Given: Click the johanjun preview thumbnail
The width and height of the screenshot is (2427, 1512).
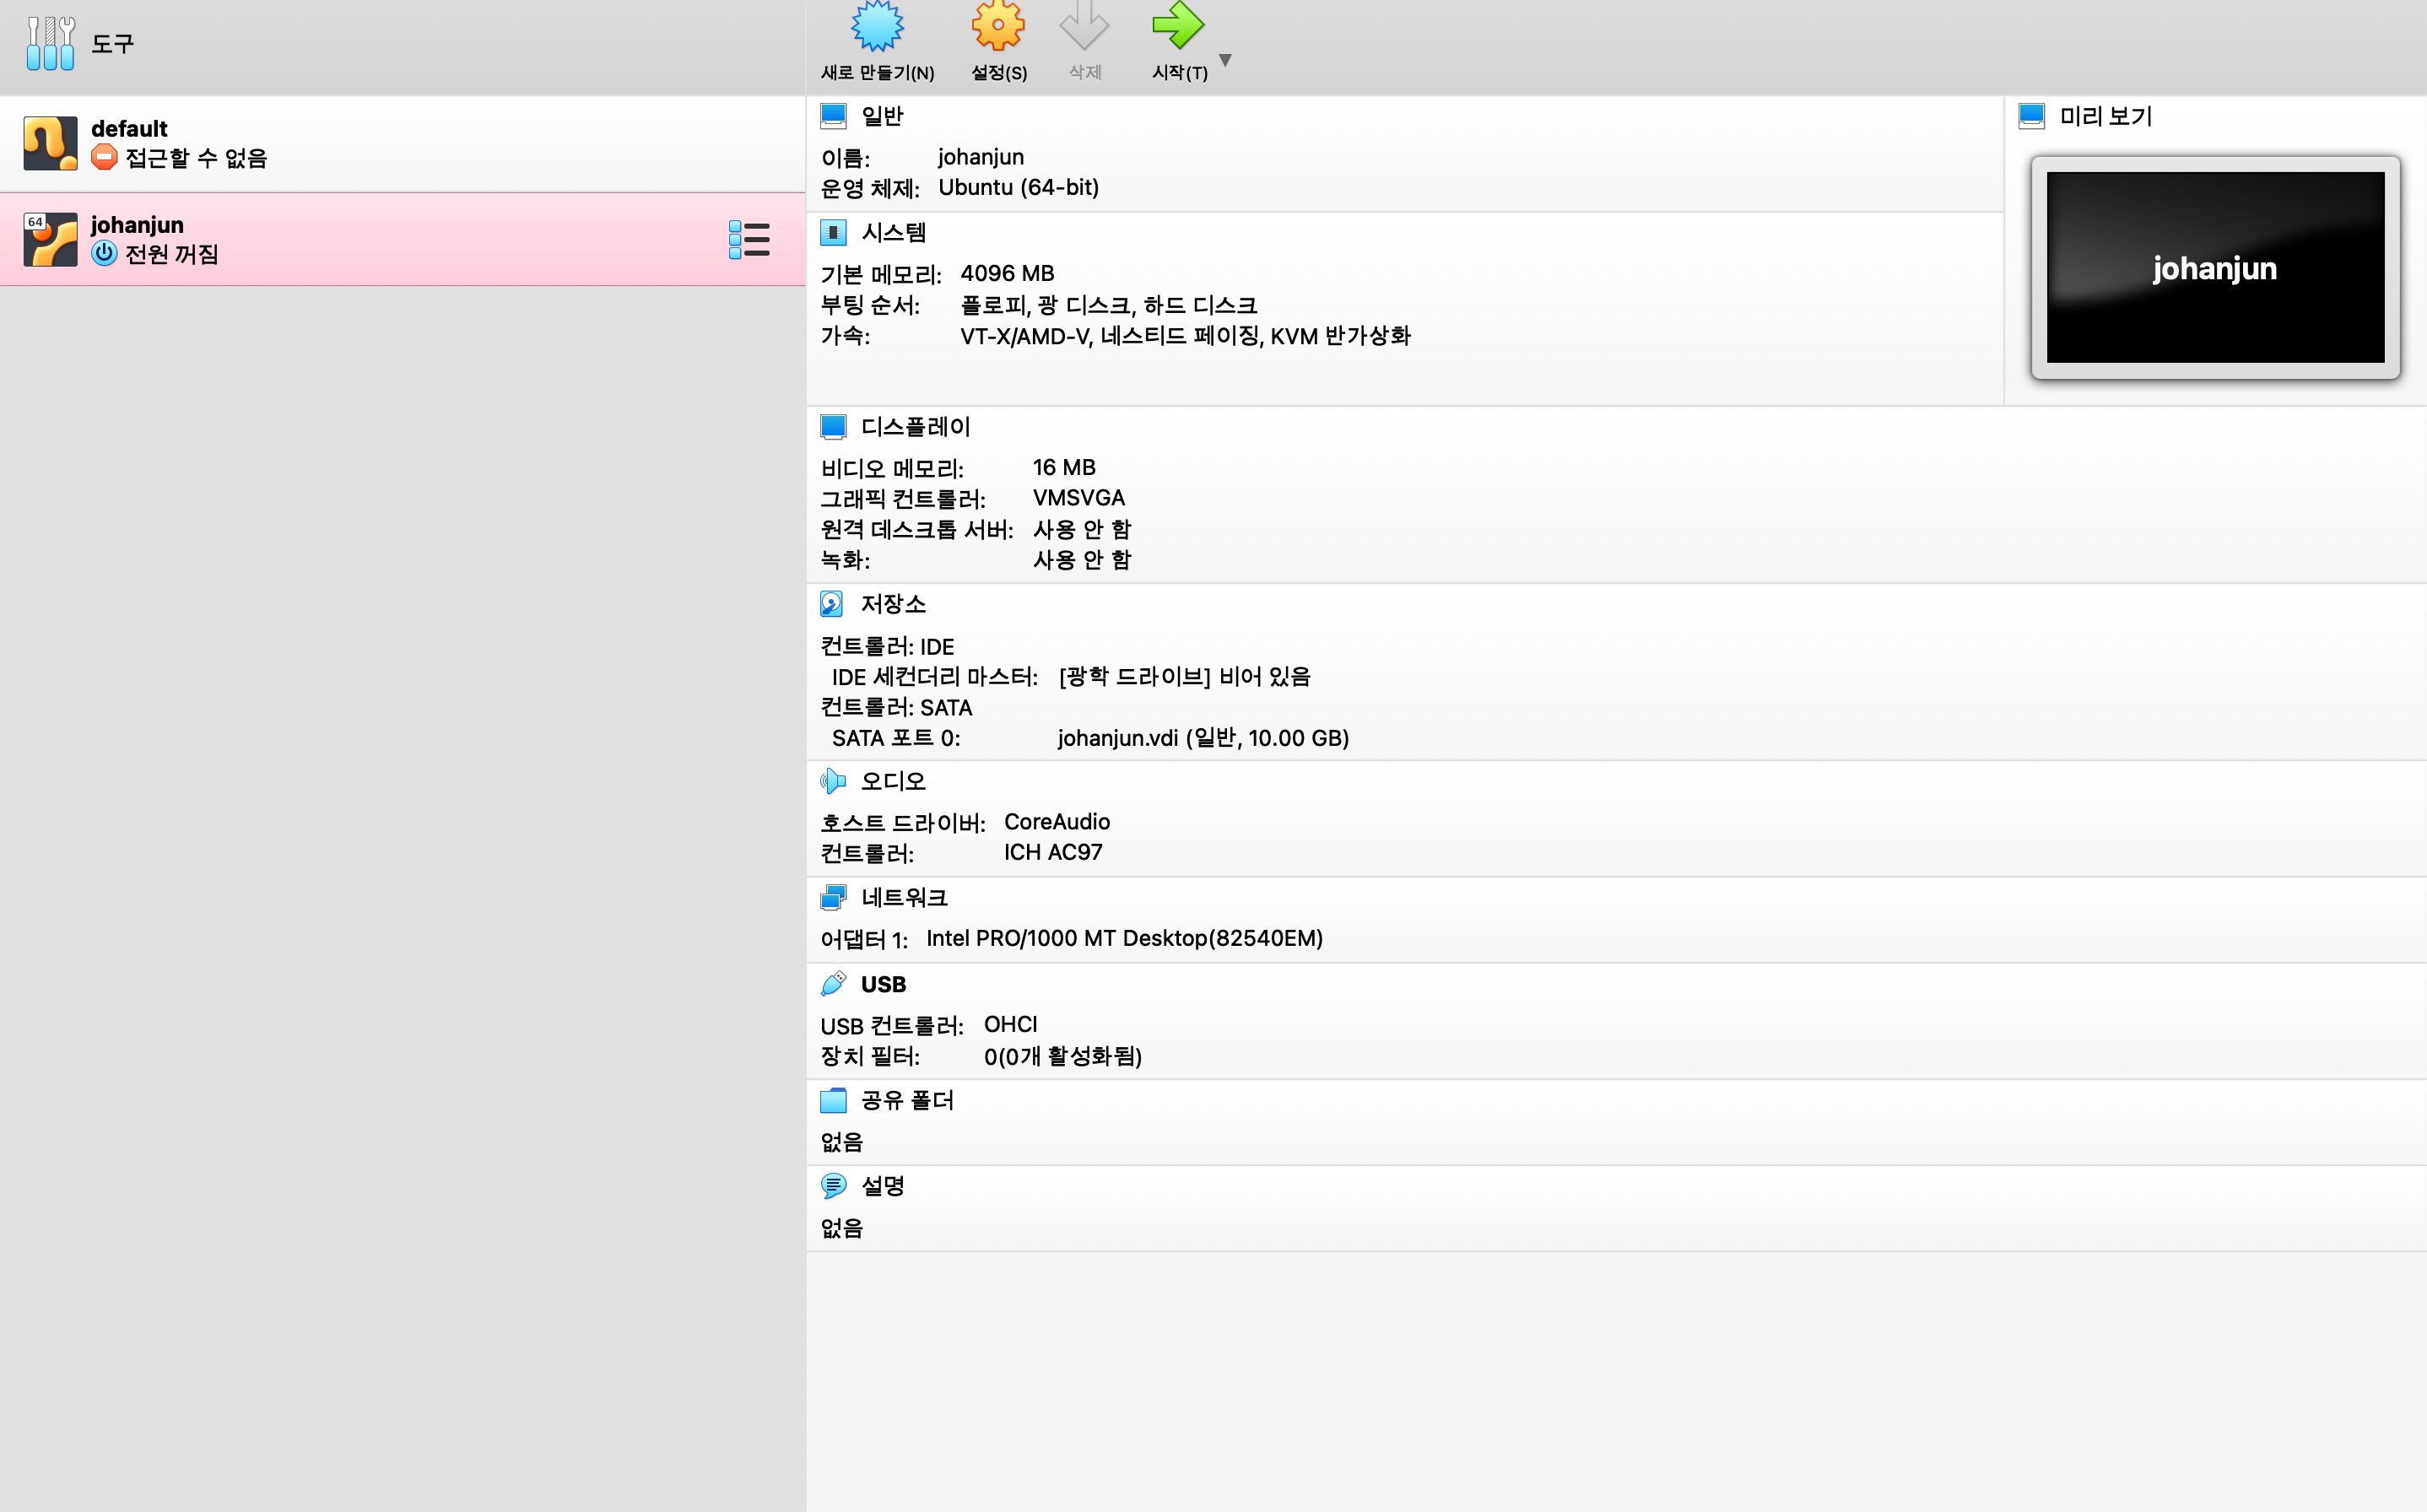Looking at the screenshot, I should 2214,267.
